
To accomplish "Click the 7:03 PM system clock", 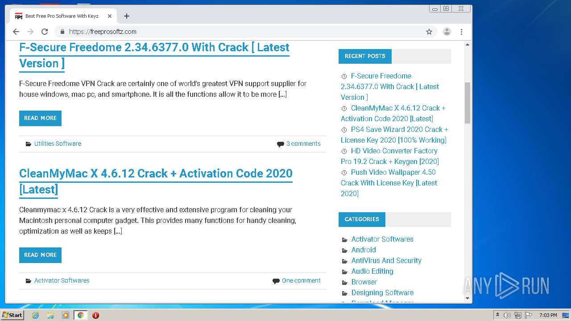I will click(x=548, y=315).
